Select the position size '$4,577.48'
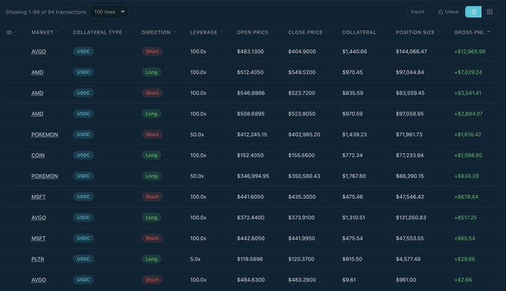 point(409,259)
